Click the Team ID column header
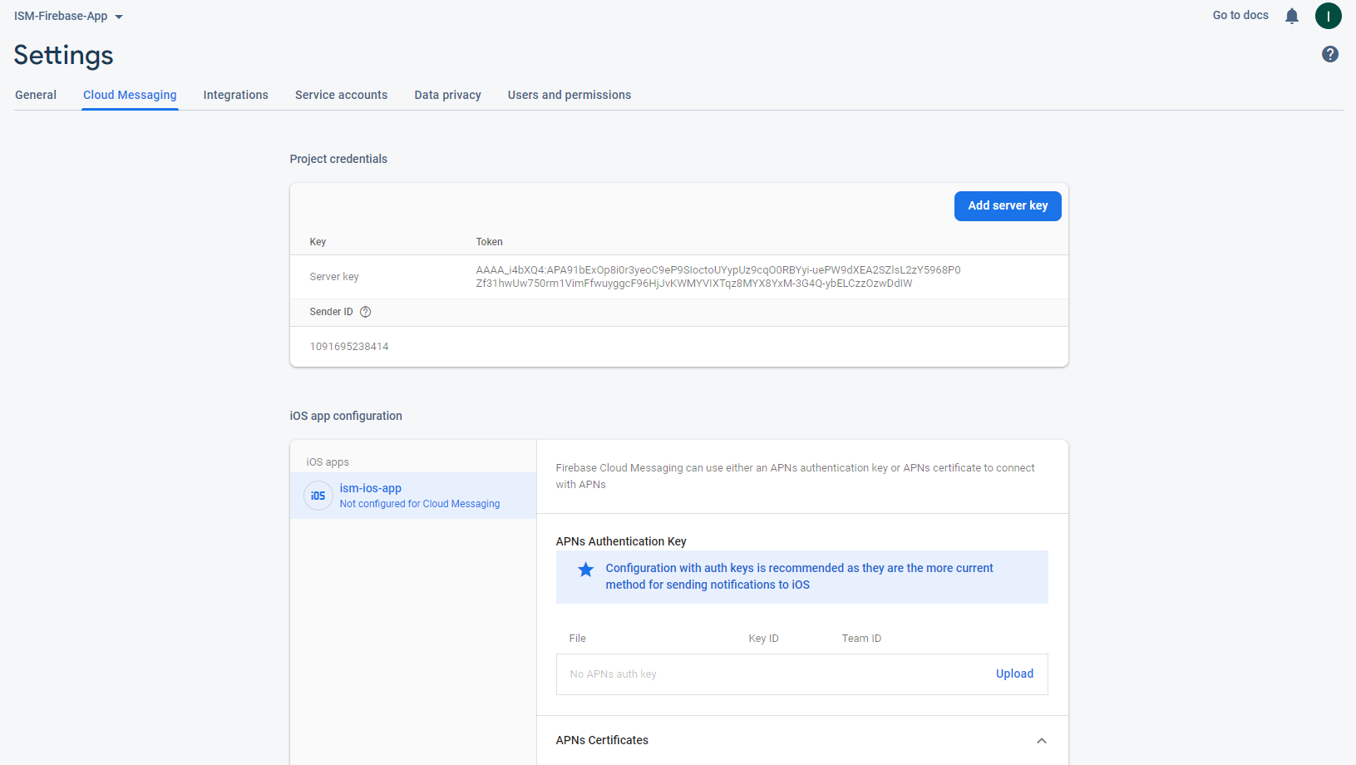The image size is (1356, 765). point(861,639)
